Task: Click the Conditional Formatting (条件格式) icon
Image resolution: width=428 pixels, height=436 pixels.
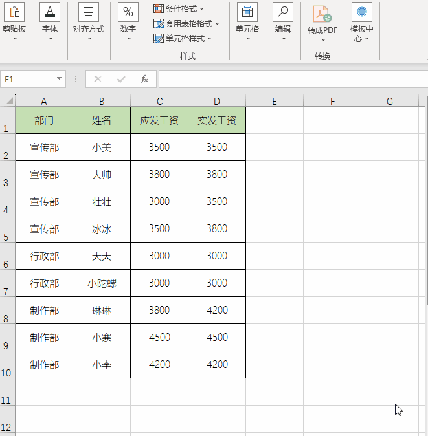Action: (x=159, y=8)
